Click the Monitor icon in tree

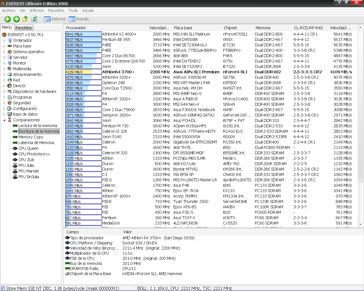[10, 63]
